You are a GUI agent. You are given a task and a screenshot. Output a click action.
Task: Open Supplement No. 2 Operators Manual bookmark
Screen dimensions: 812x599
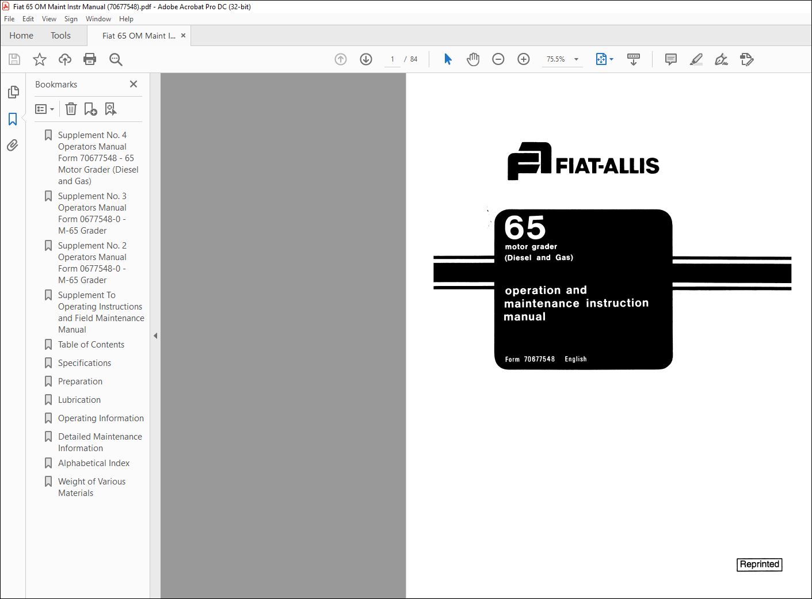coord(92,263)
